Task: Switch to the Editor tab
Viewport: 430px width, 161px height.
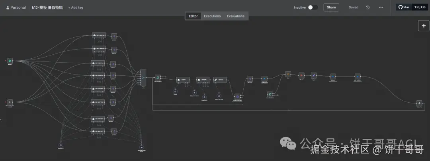Action: (193, 16)
